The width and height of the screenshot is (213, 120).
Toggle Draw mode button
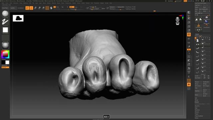[x=31, y=8]
